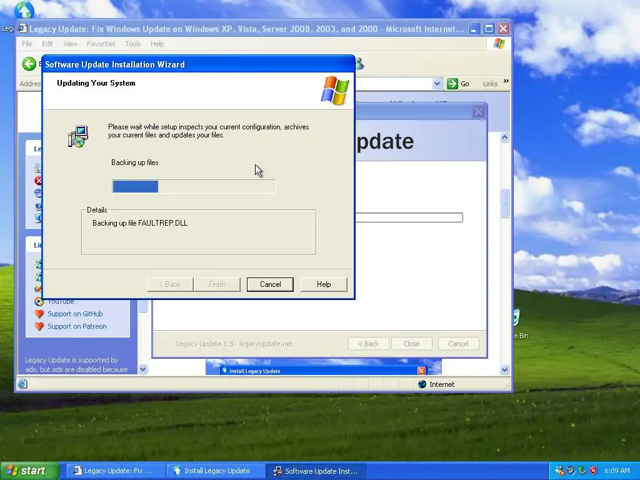The height and width of the screenshot is (480, 640).
Task: Click 'Internet' zone text in status bar
Action: [x=442, y=384]
